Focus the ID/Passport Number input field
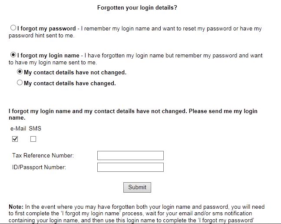The width and height of the screenshot is (281, 224). [x=130, y=167]
